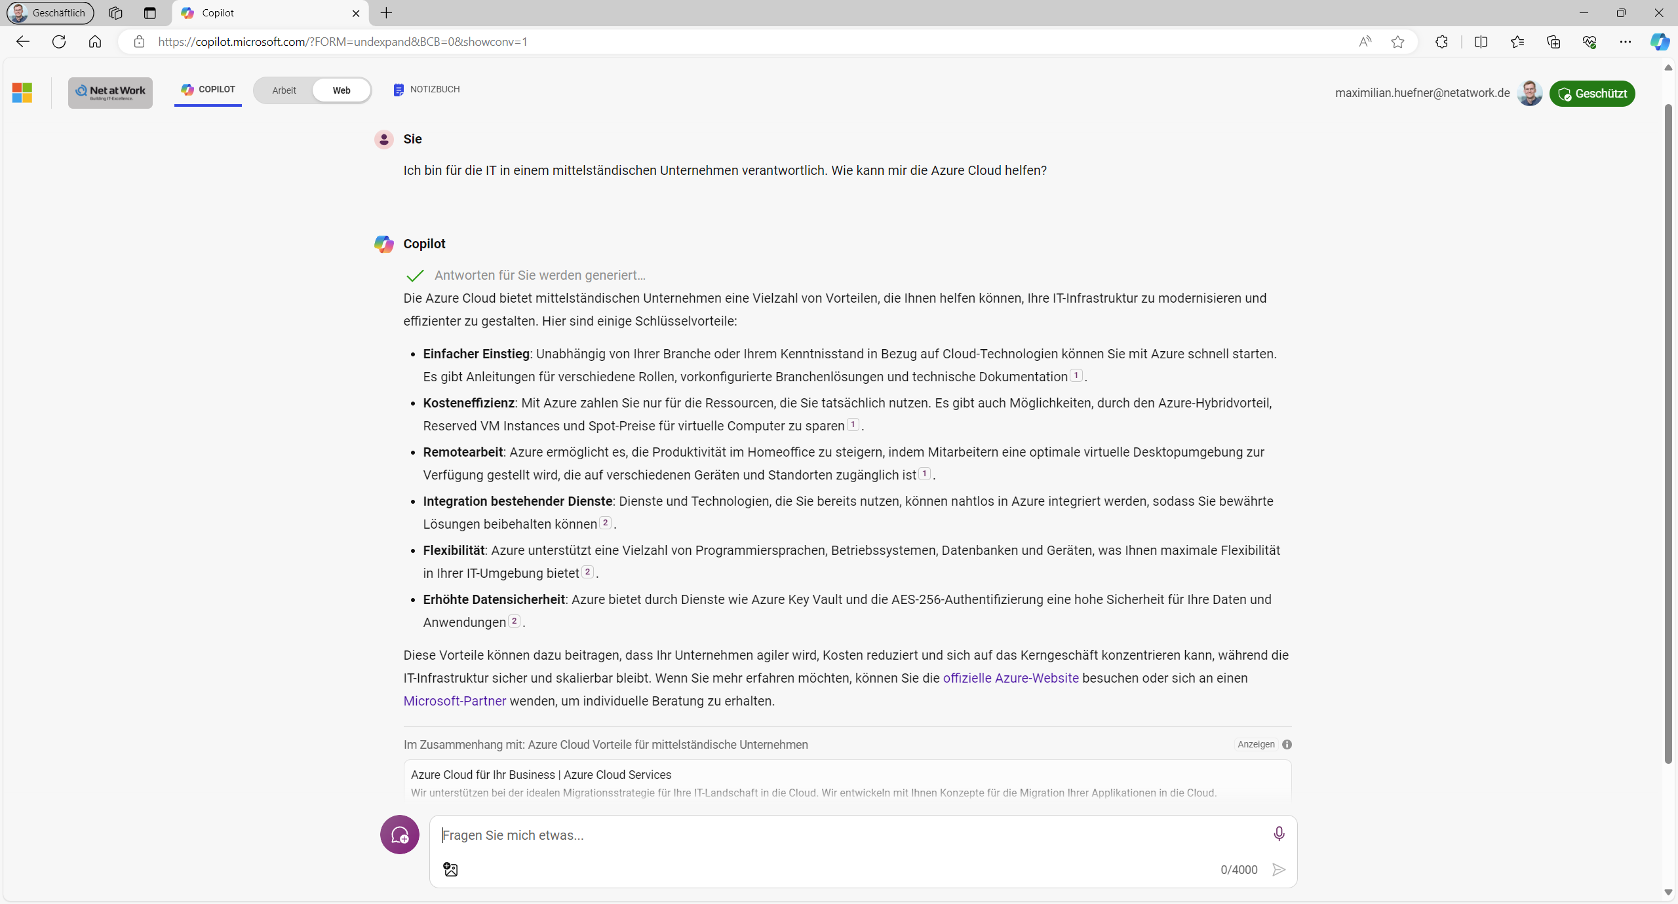Select the Copilot browser tab
Image resolution: width=1678 pixels, height=904 pixels.
[x=270, y=13]
